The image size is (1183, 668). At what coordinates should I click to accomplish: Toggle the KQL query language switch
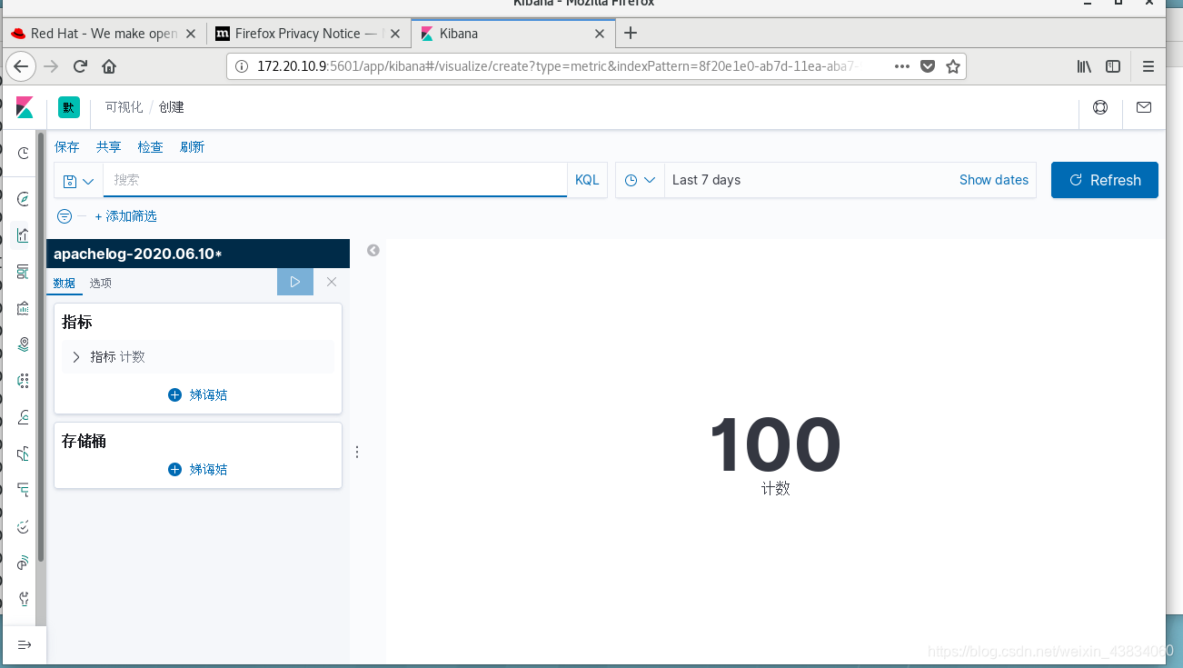pyautogui.click(x=587, y=180)
